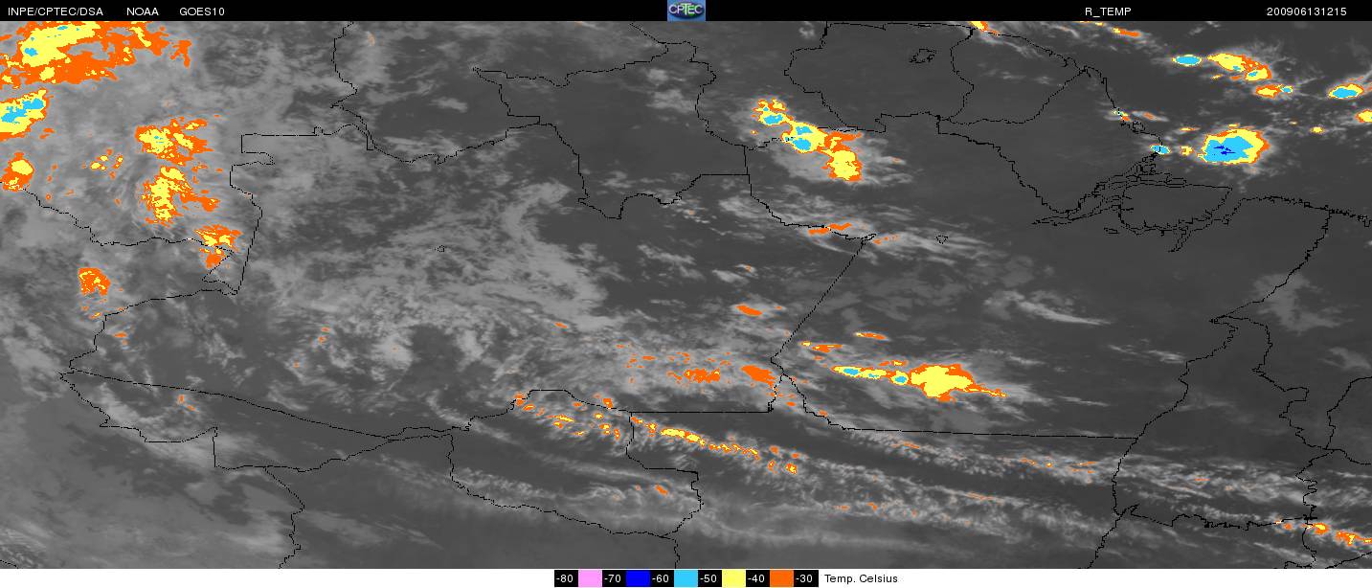Click the Temp. Celsius legend label
Screen dimensions: 1372x588
(x=862, y=578)
